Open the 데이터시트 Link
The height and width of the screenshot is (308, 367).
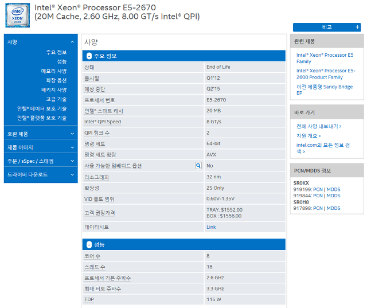coord(211,227)
